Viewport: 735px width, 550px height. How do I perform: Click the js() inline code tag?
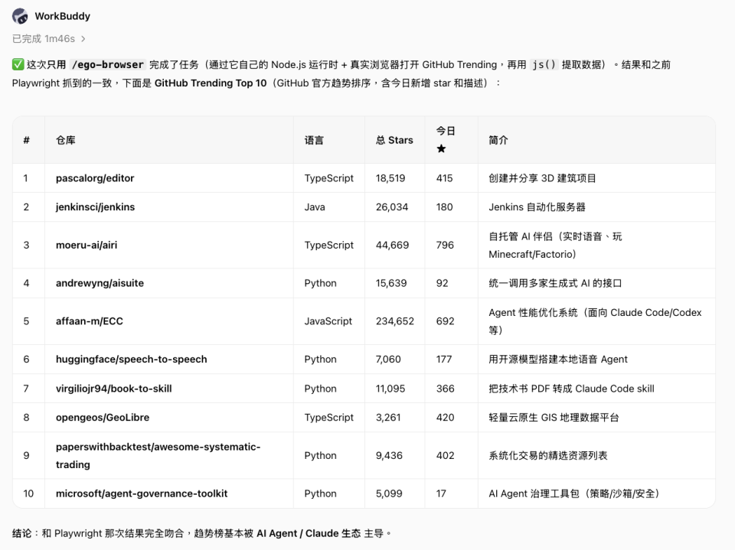point(544,64)
